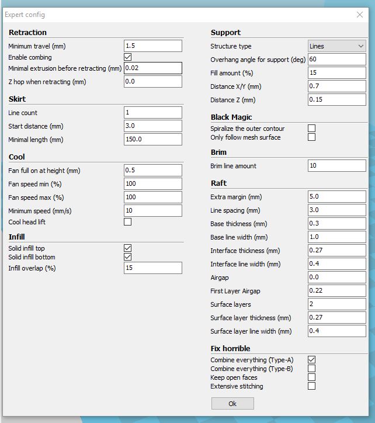Image resolution: width=375 pixels, height=423 pixels.
Task: Enable Spiralize the outer contour
Action: click(311, 129)
